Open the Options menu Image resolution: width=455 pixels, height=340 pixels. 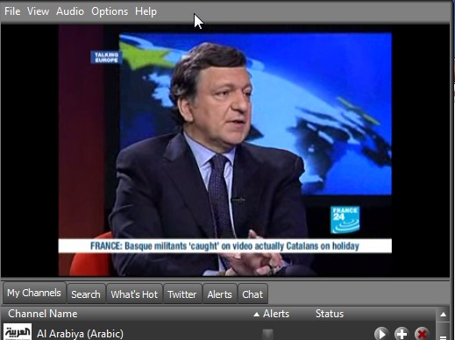(x=110, y=11)
